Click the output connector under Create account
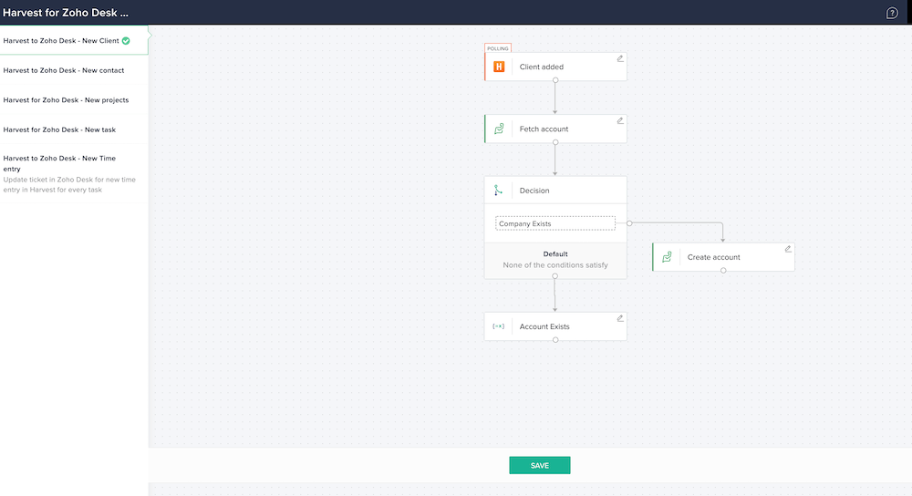This screenshot has height=496, width=912. click(723, 271)
